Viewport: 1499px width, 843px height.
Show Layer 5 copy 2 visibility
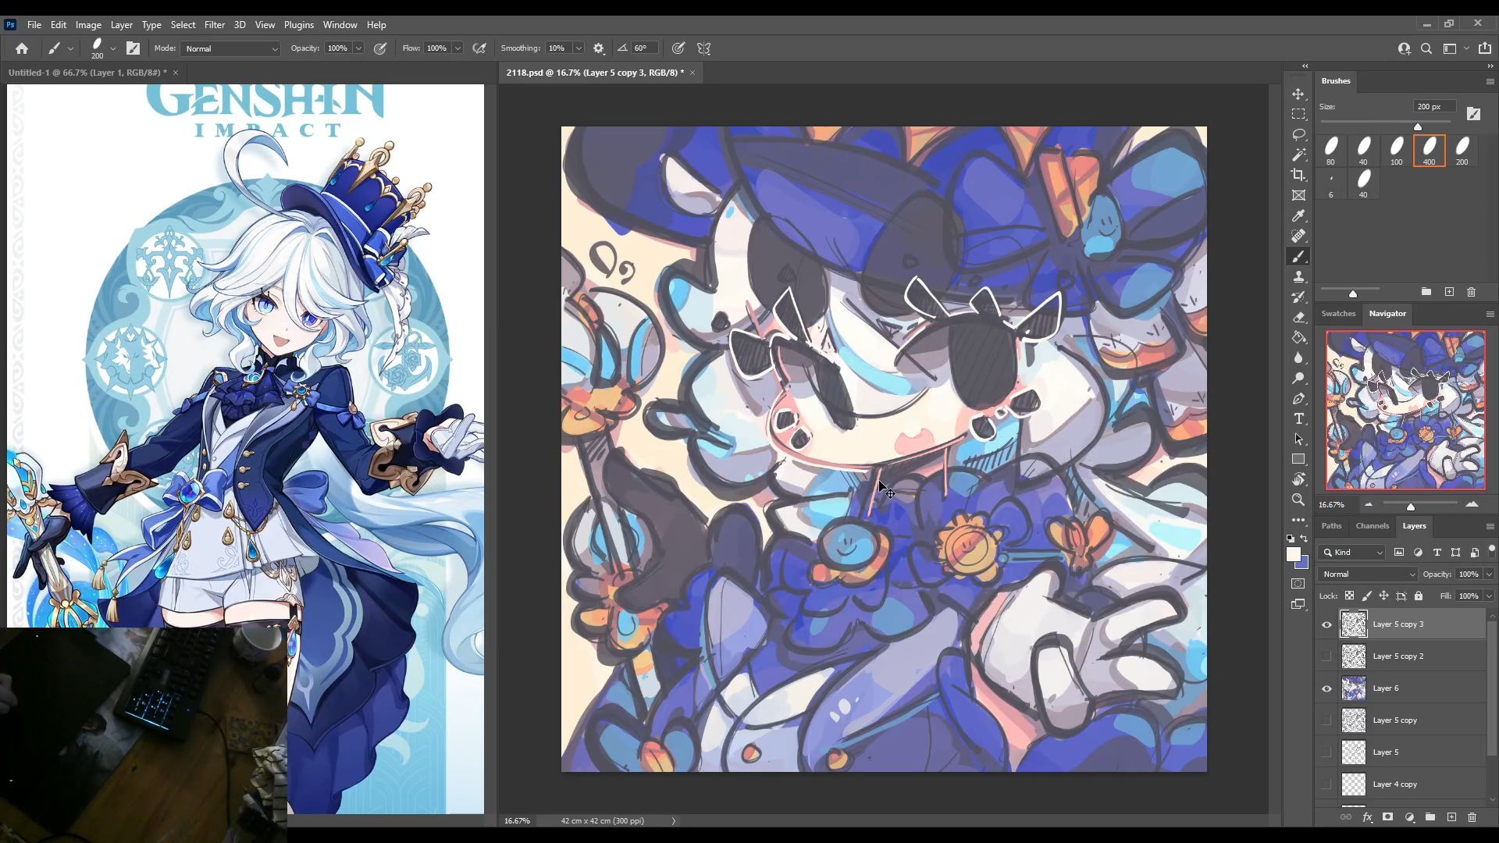[1326, 656]
